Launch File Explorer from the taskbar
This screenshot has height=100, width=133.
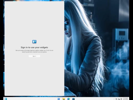coord(64,99)
